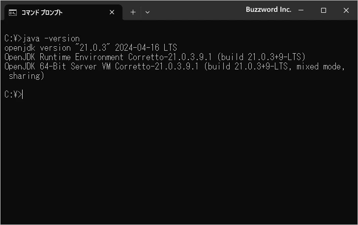The width and height of the screenshot is (358, 225).
Task: Click at the active C:¥> prompt cursor
Action: pyautogui.click(x=23, y=94)
